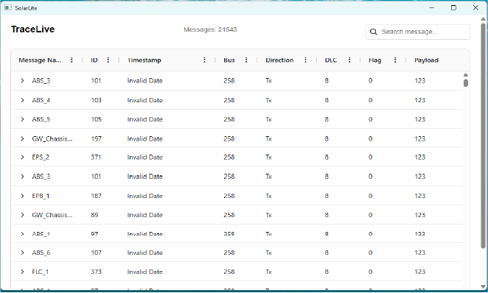The image size is (488, 293).
Task: Open the ID column options menu
Action: click(108, 60)
